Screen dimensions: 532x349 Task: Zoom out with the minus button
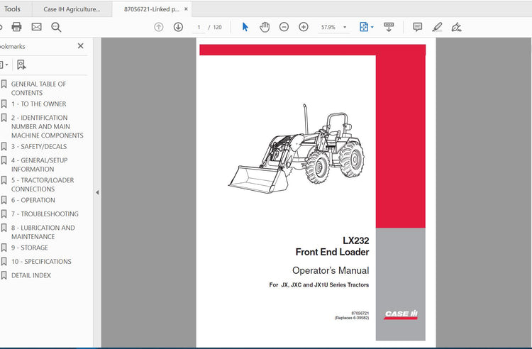coord(284,27)
